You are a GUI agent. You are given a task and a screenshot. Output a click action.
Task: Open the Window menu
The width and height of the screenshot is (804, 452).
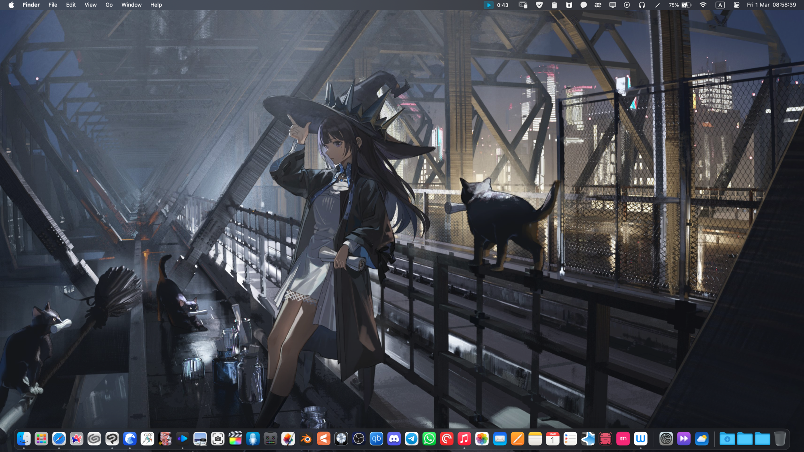point(131,5)
